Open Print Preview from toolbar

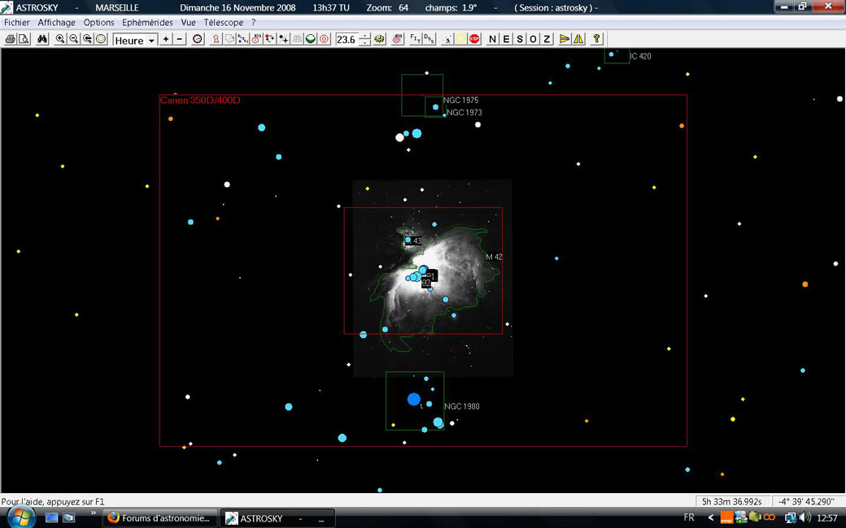click(24, 39)
